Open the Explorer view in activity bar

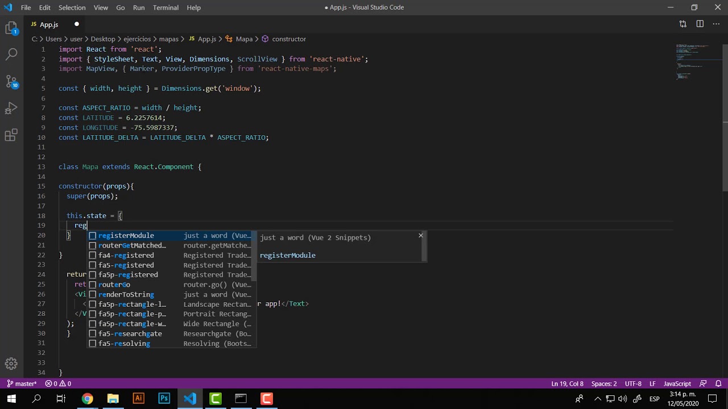[11, 28]
